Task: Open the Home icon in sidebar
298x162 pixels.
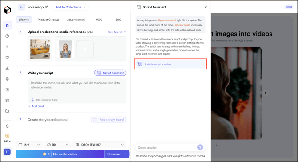Action: [x=7, y=25]
